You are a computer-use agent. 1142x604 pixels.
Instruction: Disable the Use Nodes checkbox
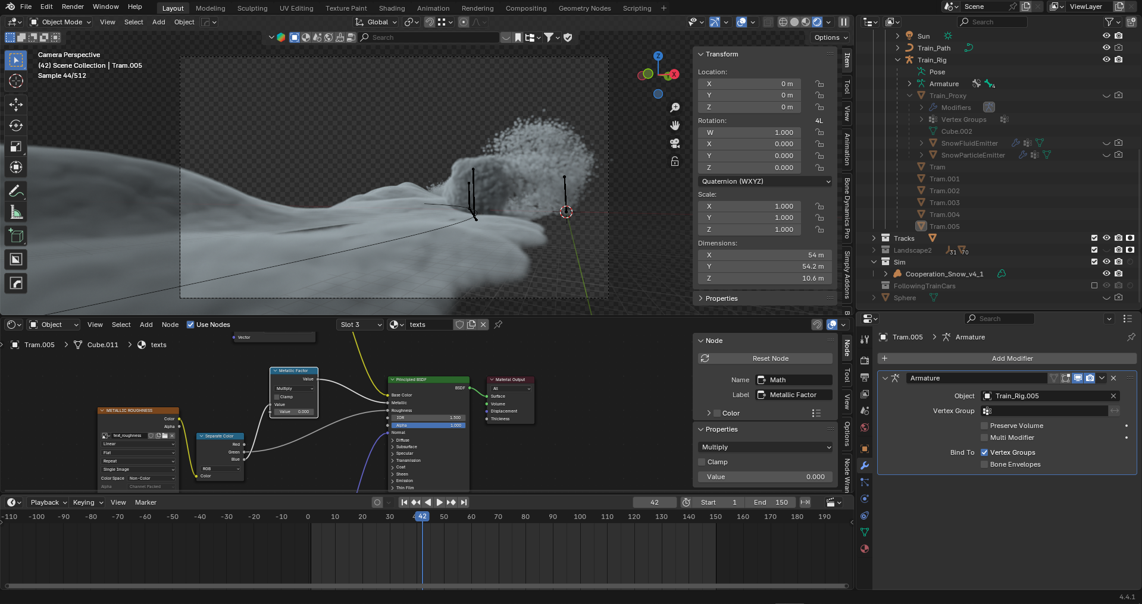pyautogui.click(x=190, y=325)
